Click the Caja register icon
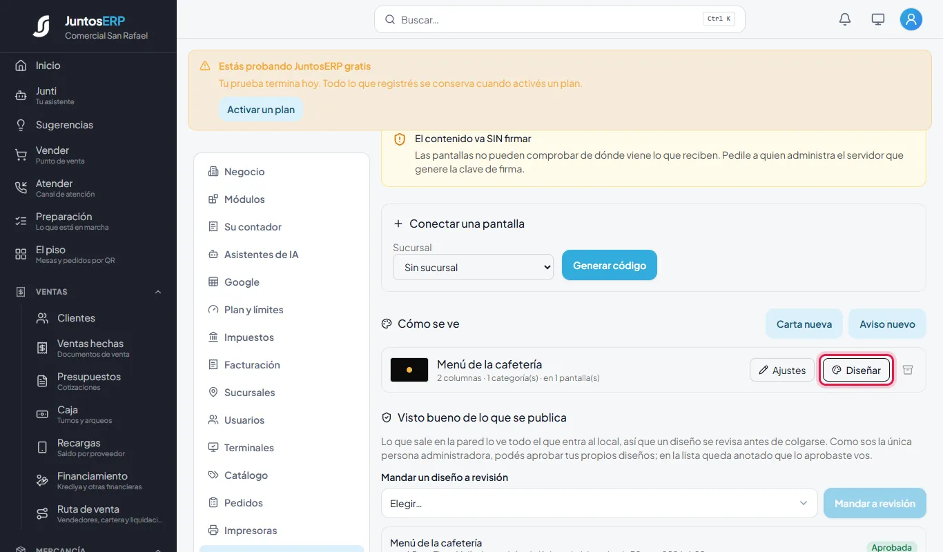The height and width of the screenshot is (552, 943). 42,415
